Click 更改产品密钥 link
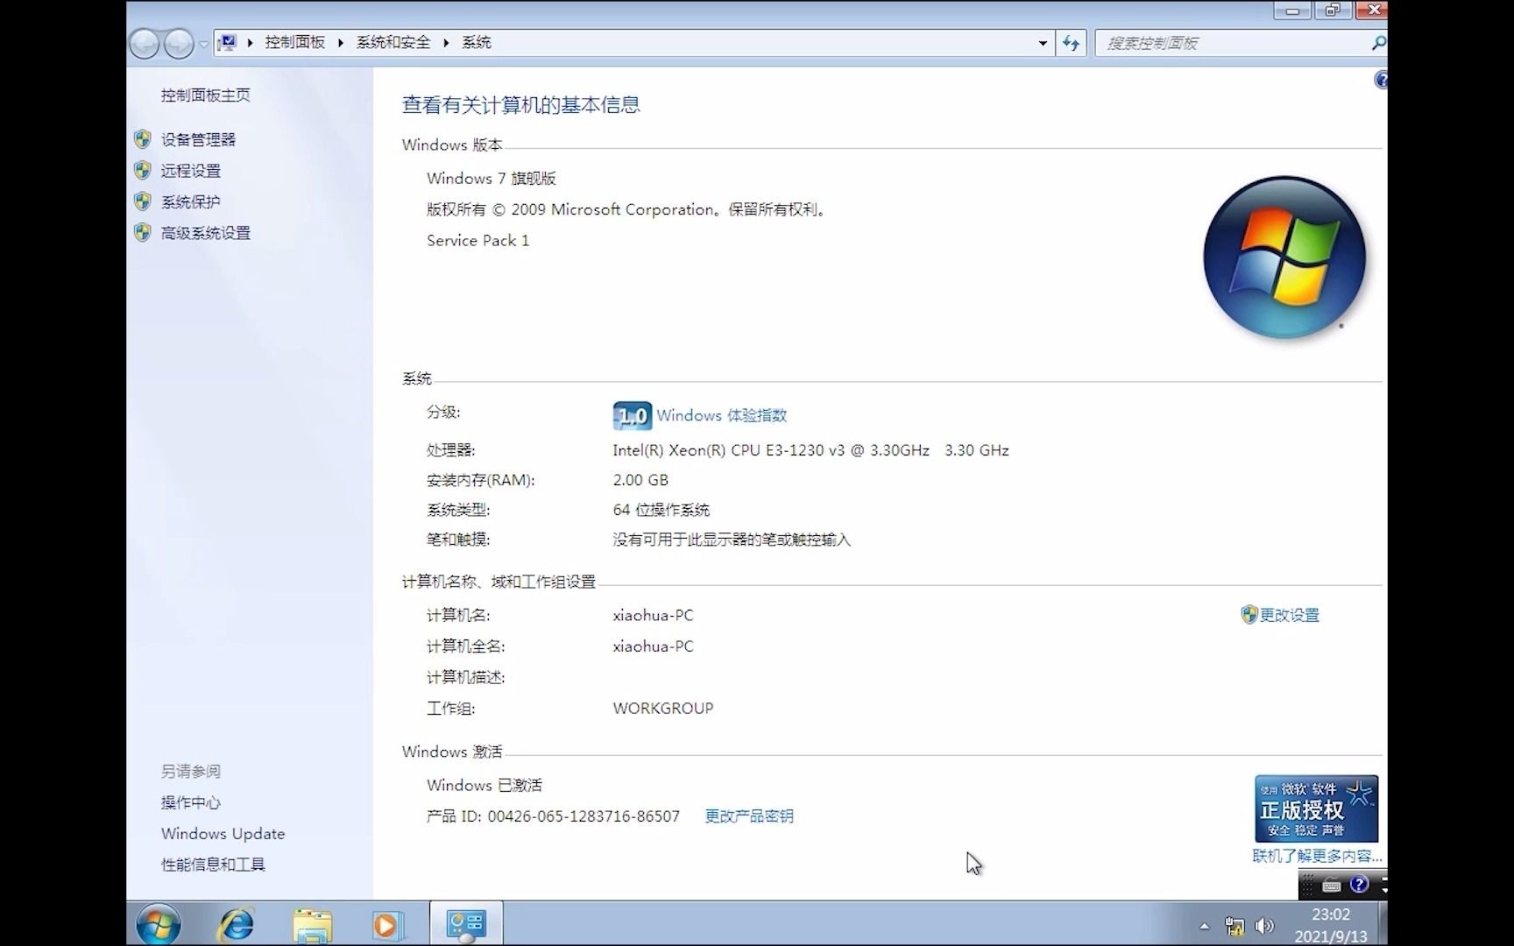 click(x=749, y=816)
